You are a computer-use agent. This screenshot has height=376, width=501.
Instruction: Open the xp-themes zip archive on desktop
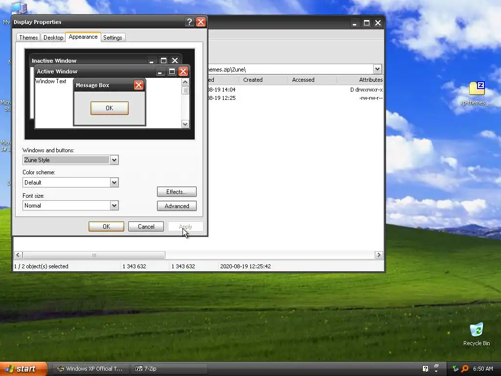tap(477, 94)
